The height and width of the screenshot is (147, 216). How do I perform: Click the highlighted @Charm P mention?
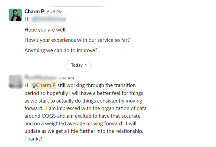[x=44, y=85]
